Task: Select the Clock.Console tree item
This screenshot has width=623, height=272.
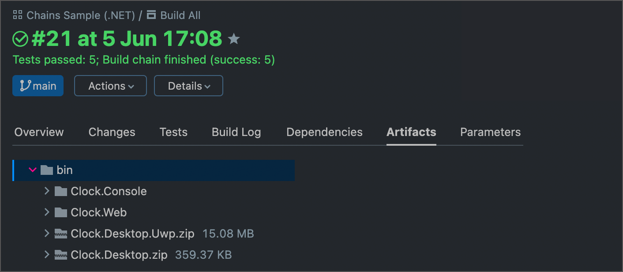Action: [109, 191]
